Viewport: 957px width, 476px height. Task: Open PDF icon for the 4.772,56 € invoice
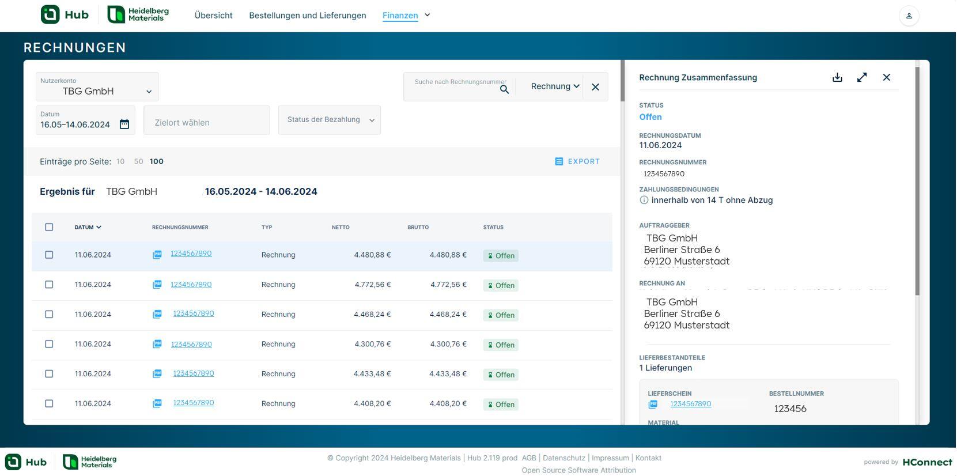click(157, 285)
